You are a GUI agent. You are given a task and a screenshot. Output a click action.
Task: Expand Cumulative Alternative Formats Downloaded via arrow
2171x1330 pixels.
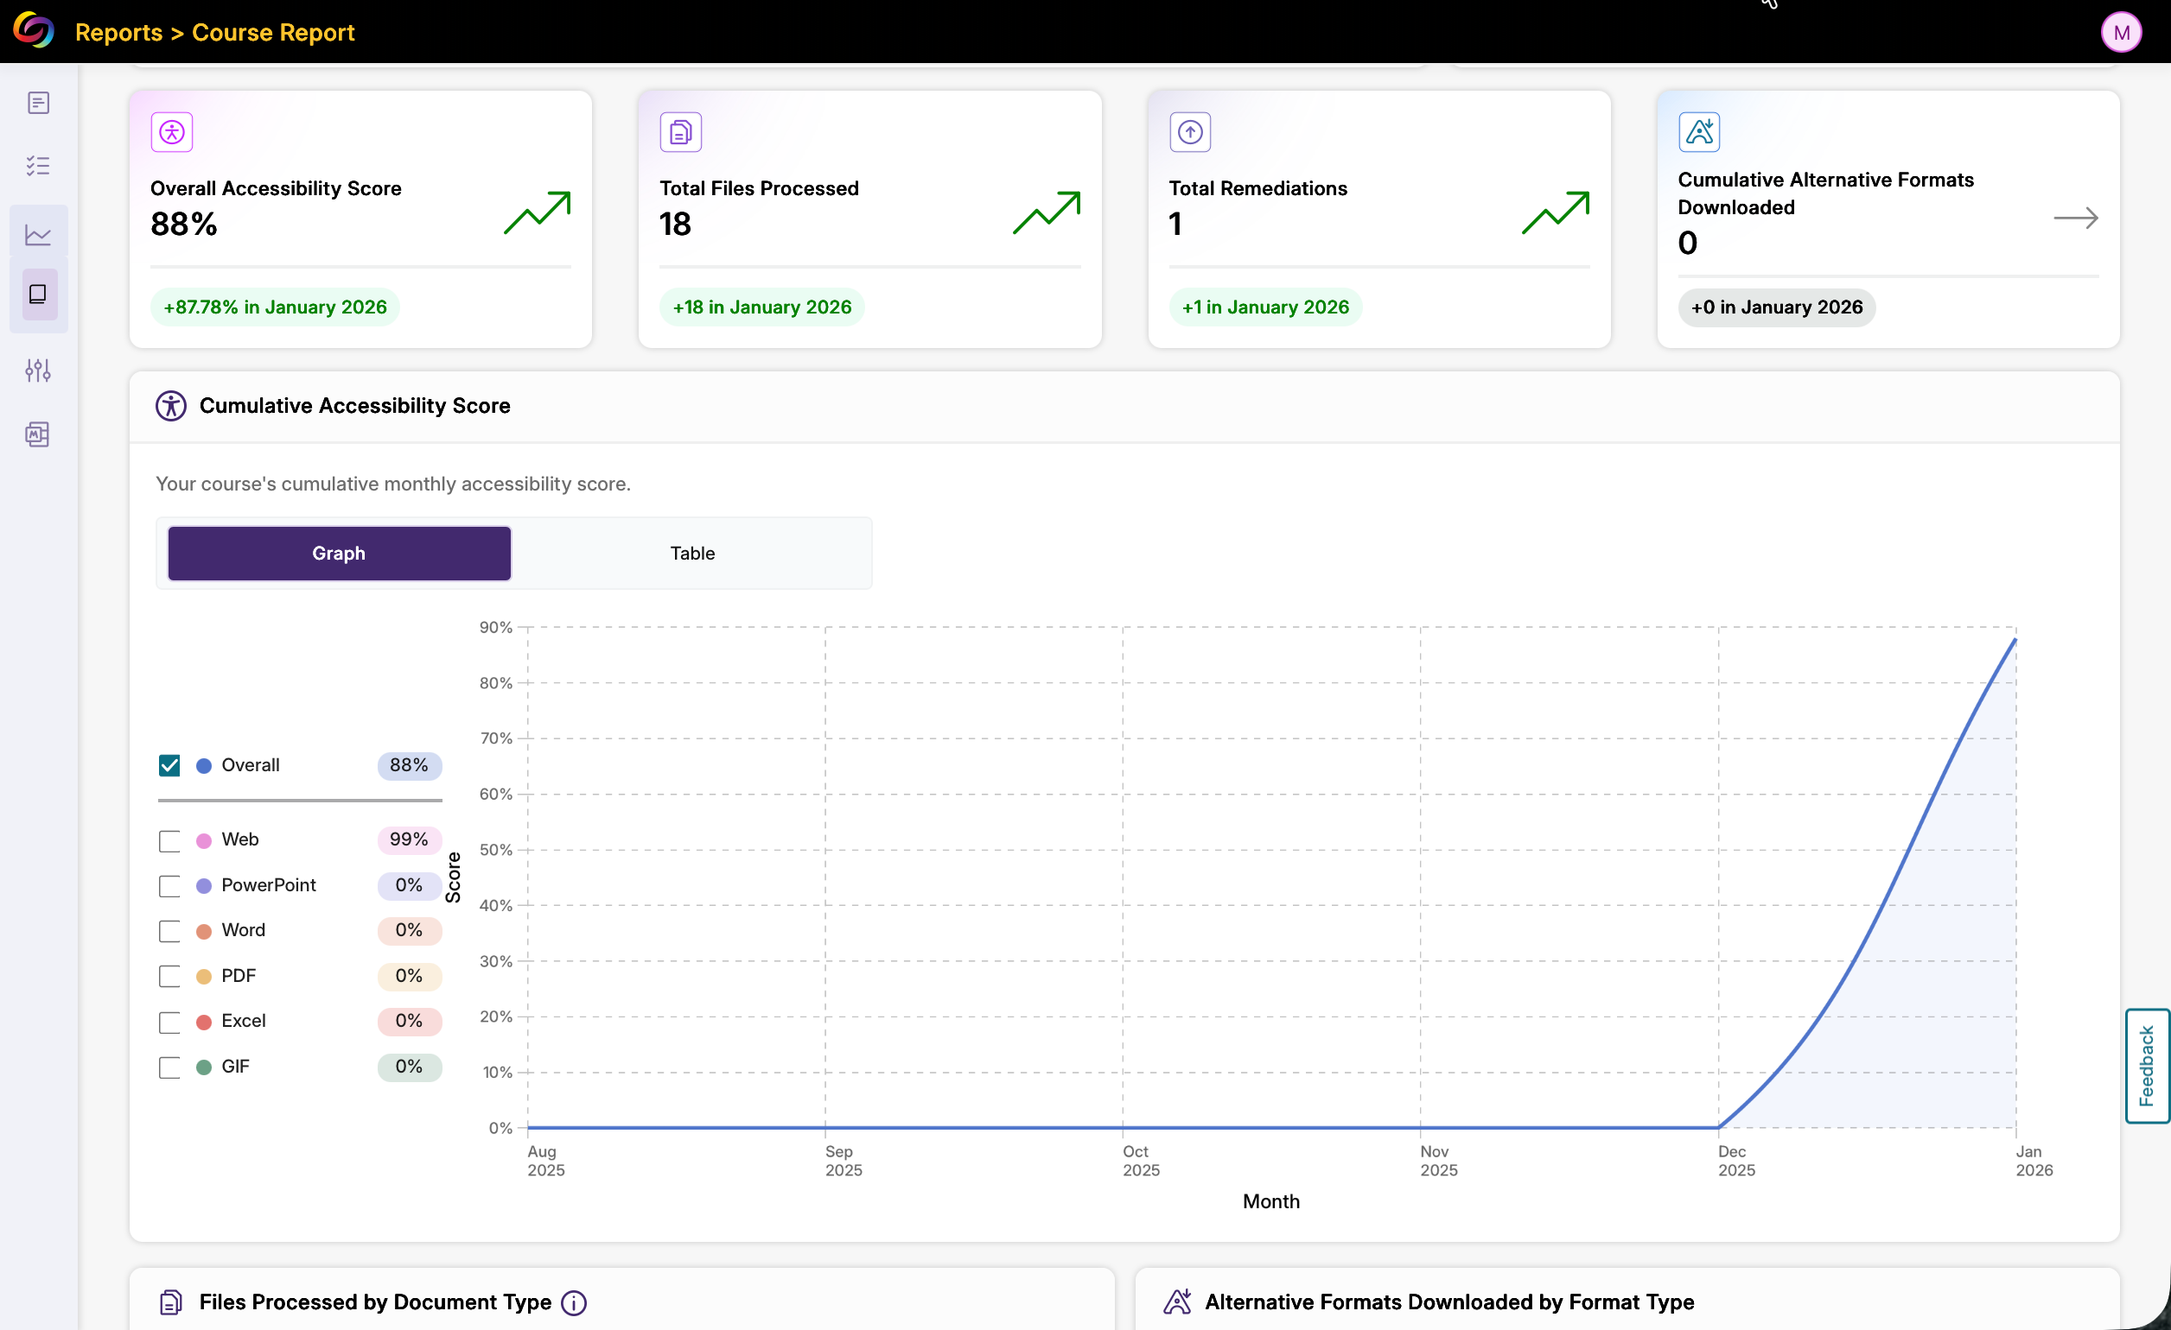(2077, 218)
